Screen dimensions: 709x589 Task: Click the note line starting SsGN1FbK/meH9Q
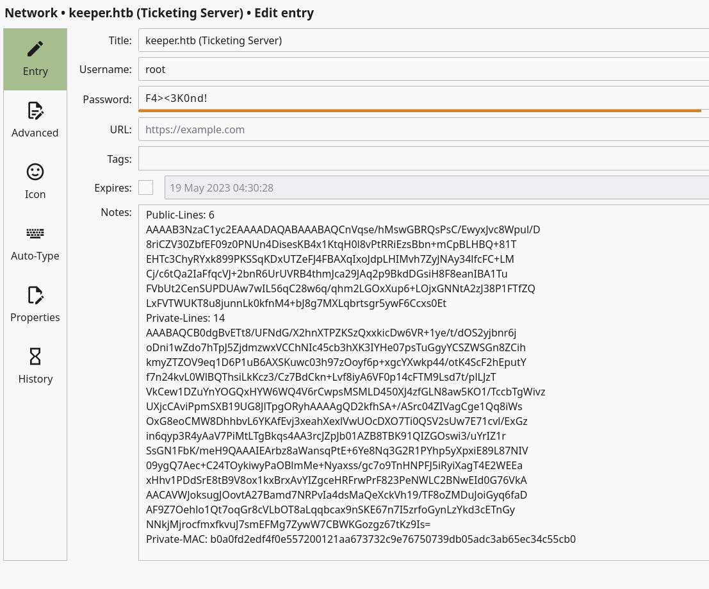click(x=337, y=451)
